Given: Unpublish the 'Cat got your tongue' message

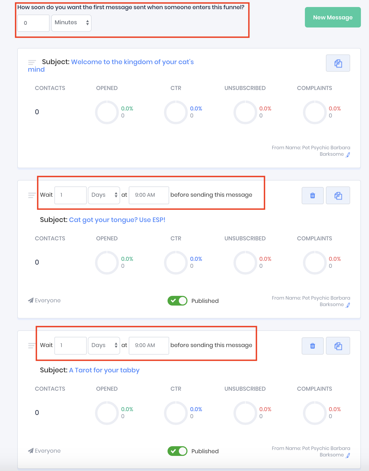Looking at the screenshot, I should tap(177, 301).
